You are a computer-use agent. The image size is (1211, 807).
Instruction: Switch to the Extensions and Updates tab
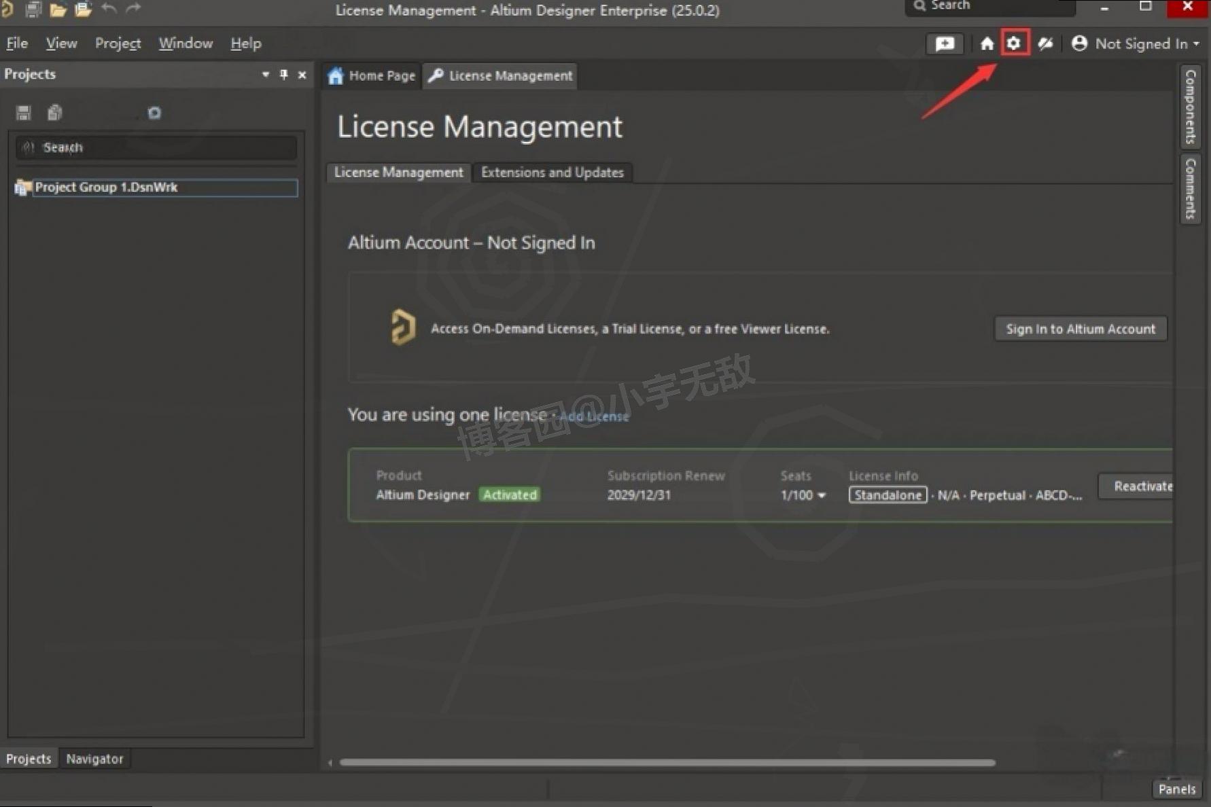click(x=552, y=172)
